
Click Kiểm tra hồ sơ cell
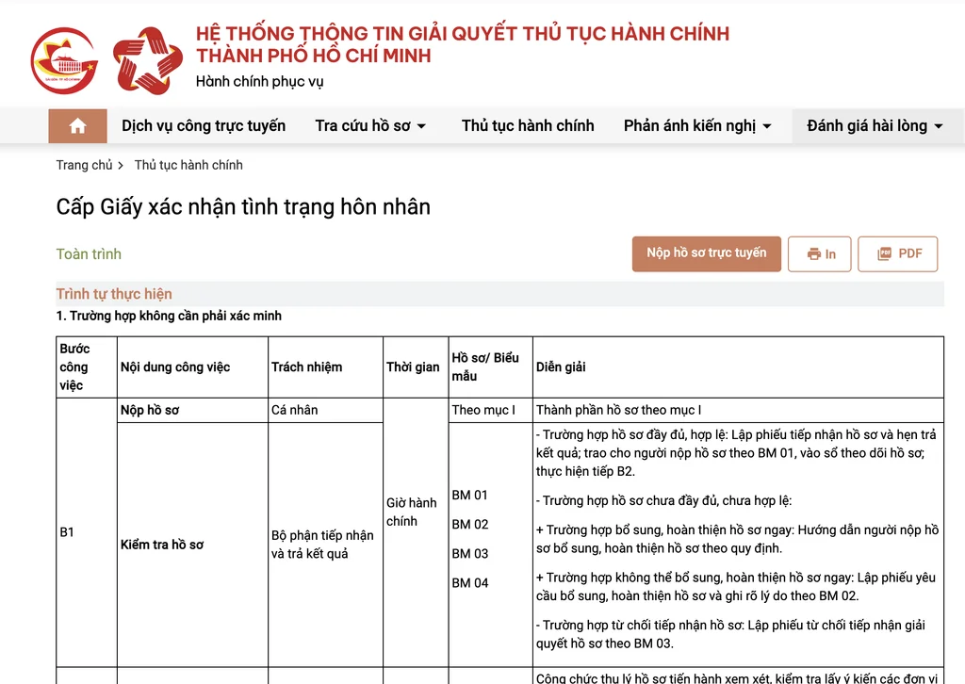pos(192,545)
